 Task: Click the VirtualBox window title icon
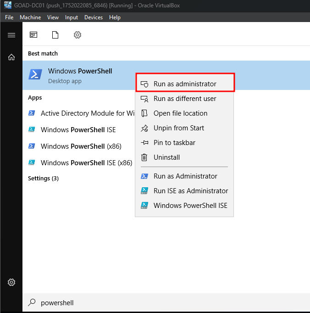coord(8,5)
